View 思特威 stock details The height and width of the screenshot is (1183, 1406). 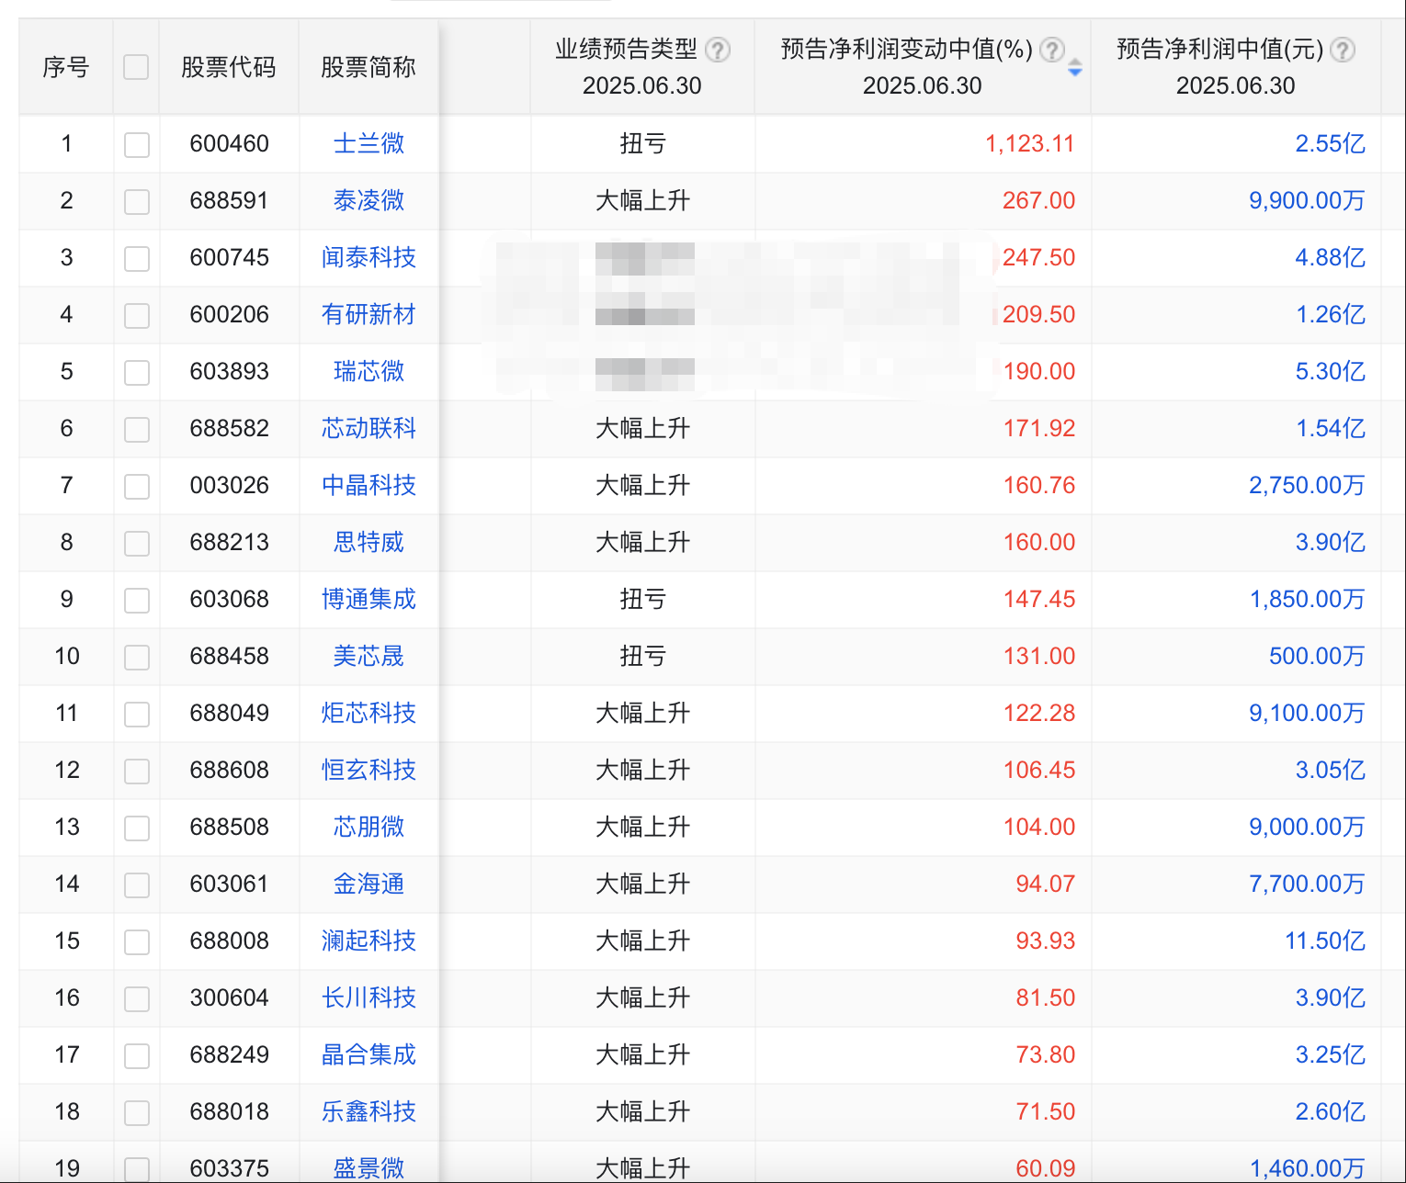pyautogui.click(x=369, y=542)
